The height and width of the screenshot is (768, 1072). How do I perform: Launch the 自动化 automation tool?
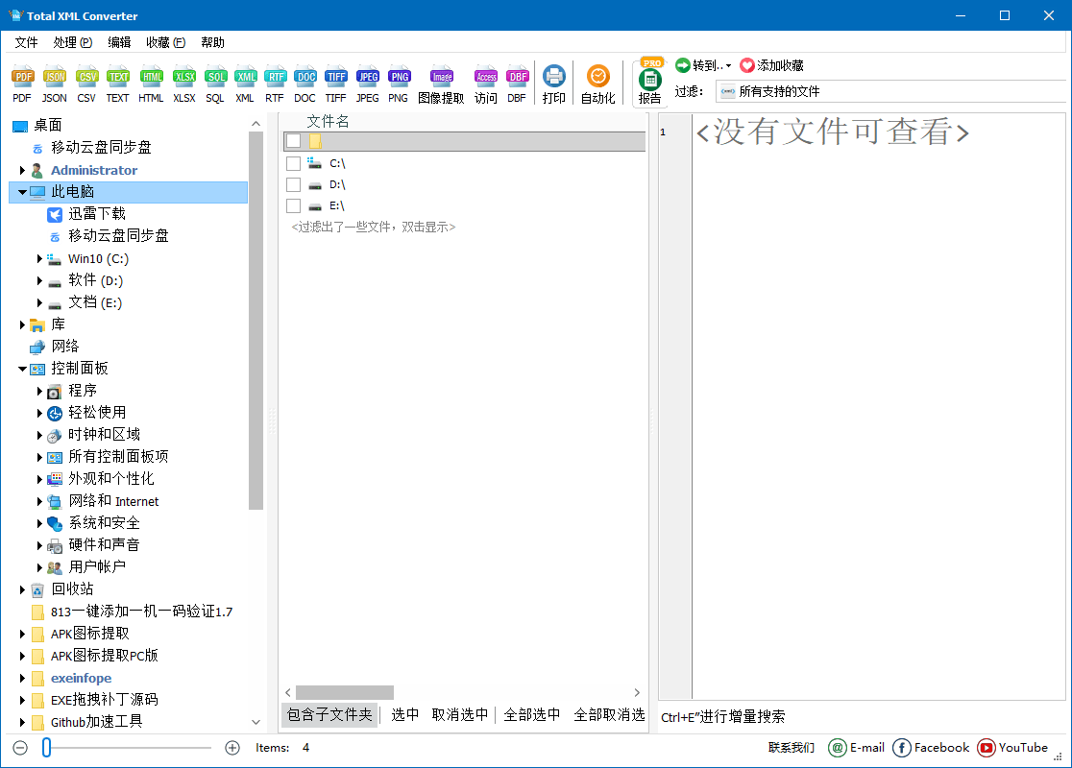tap(598, 84)
